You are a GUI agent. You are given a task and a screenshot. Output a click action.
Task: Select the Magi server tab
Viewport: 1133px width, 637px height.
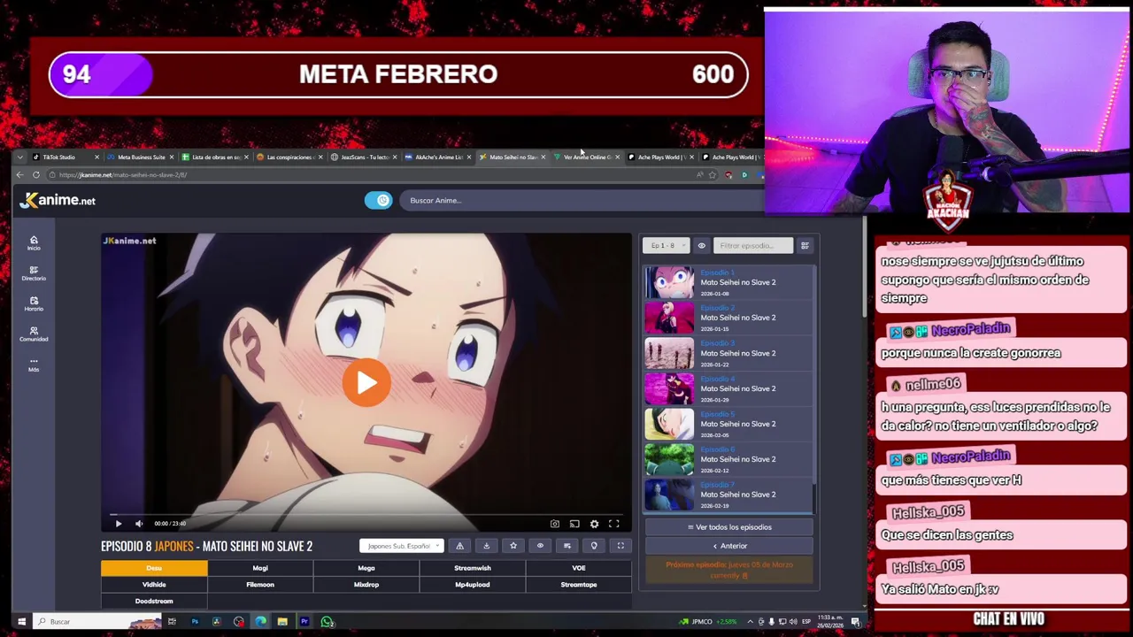260,568
